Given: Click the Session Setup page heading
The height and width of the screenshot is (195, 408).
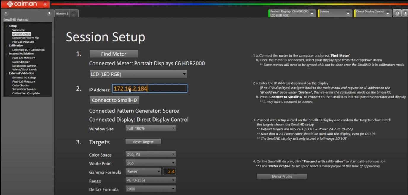Looking at the screenshot, I should click(x=106, y=37).
